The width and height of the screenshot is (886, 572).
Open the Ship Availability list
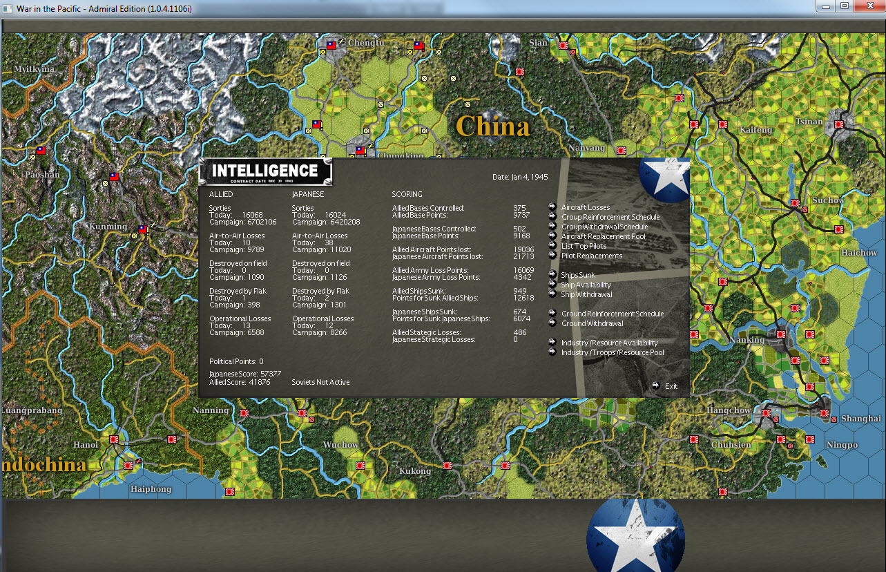pyautogui.click(x=586, y=285)
